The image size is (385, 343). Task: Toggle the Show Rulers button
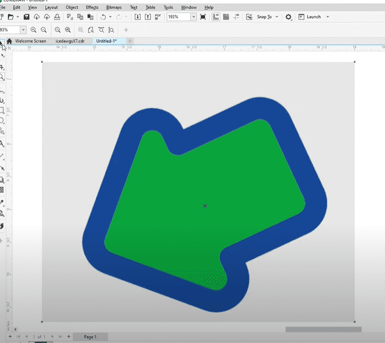tap(216, 17)
